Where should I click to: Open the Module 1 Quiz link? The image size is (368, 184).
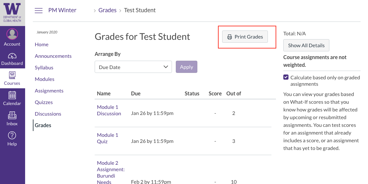108,138
